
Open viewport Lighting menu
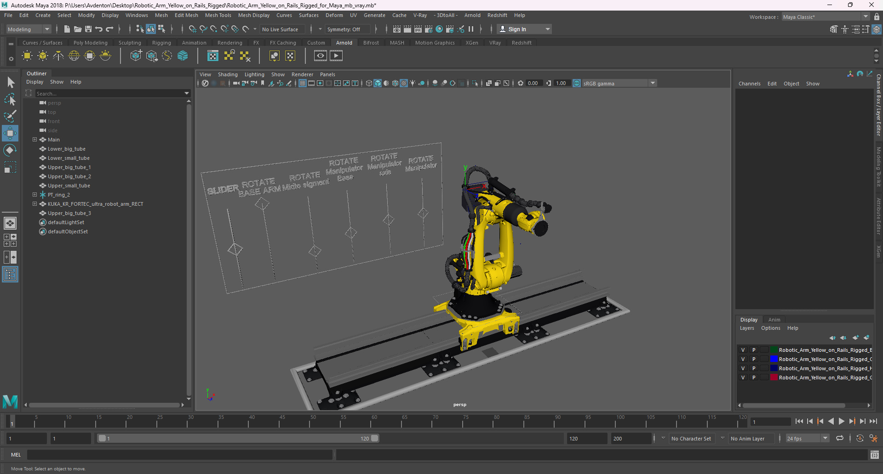(254, 74)
